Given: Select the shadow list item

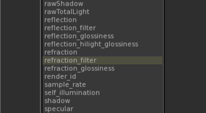Looking at the screenshot, I should [102, 101].
